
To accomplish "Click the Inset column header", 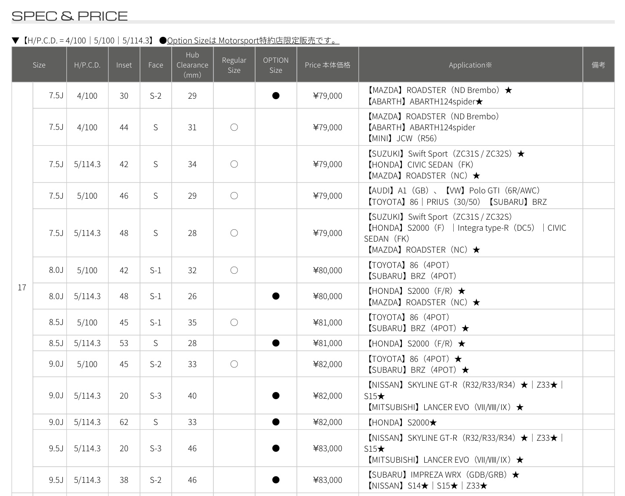I will [124, 65].
